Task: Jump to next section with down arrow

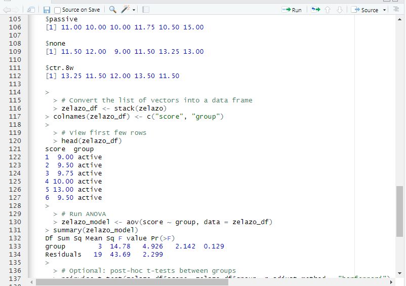Action: (340, 10)
